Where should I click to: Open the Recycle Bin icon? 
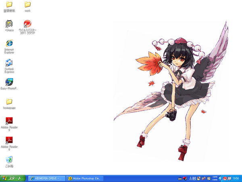click(9, 160)
